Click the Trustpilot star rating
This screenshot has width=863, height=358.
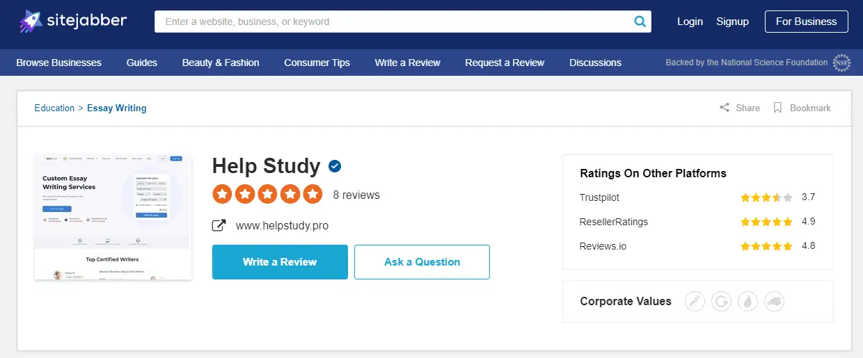pos(766,197)
